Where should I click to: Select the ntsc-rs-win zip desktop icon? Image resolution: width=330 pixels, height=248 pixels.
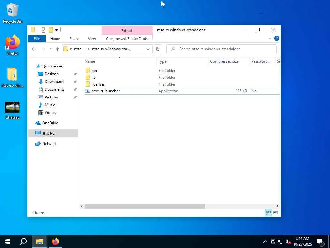(13, 77)
